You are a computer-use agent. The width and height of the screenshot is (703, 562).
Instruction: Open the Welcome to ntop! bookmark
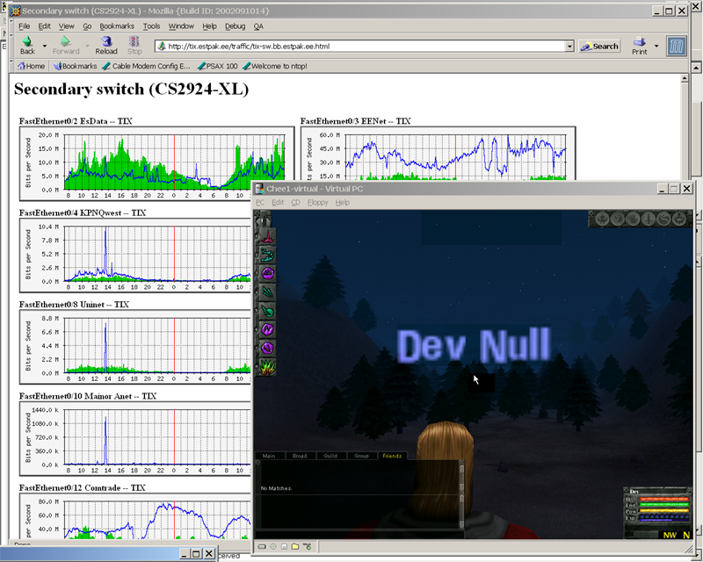pyautogui.click(x=275, y=67)
